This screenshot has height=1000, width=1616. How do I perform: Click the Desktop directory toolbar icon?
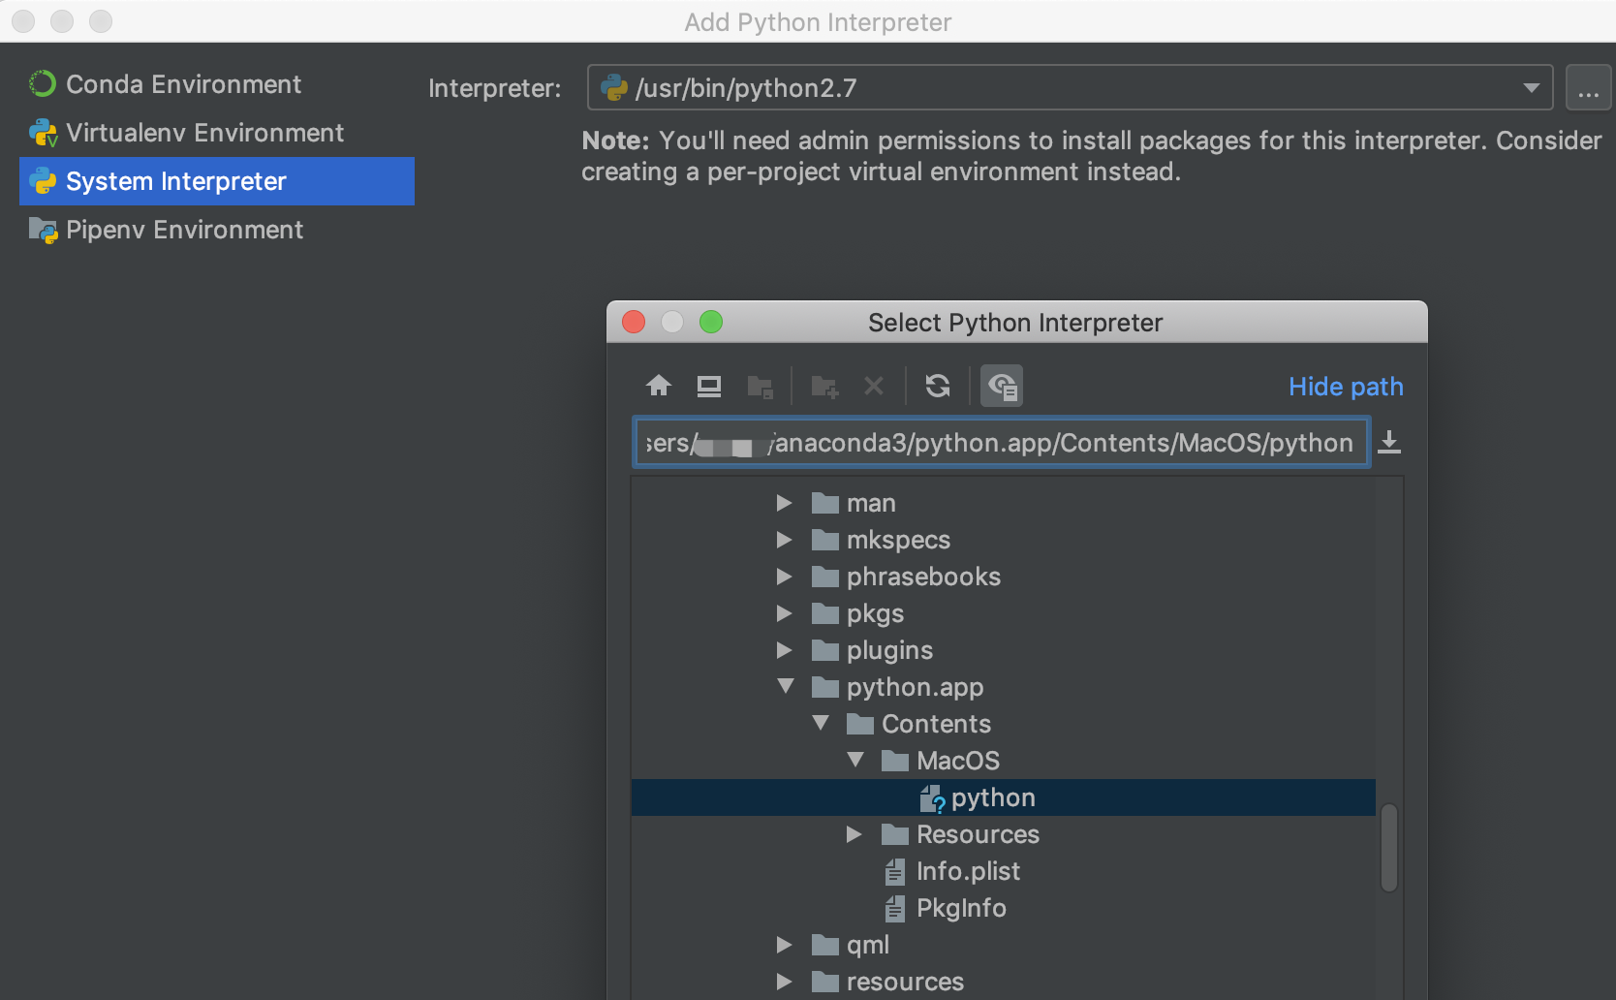point(709,387)
